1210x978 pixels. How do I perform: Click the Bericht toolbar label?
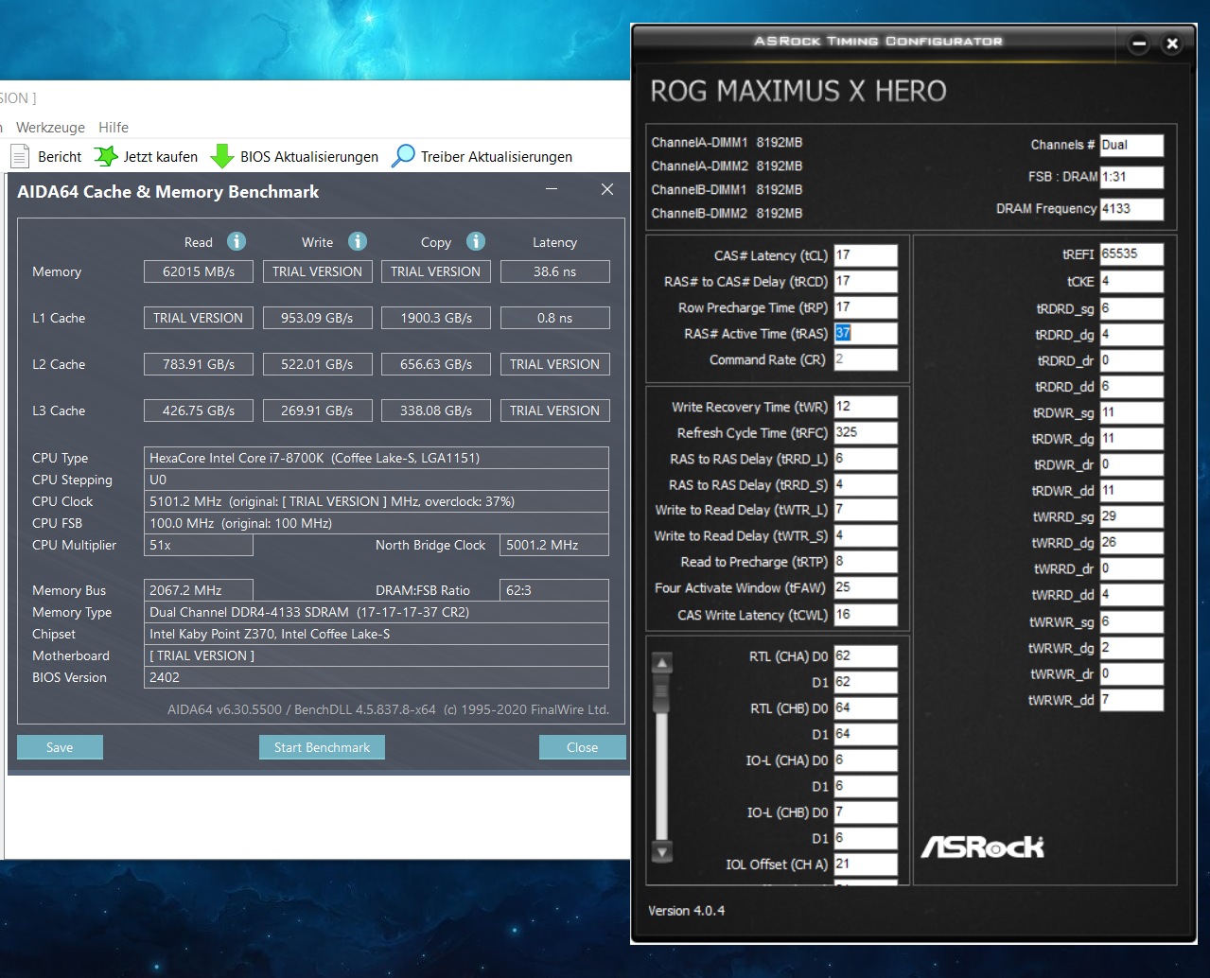tap(60, 157)
